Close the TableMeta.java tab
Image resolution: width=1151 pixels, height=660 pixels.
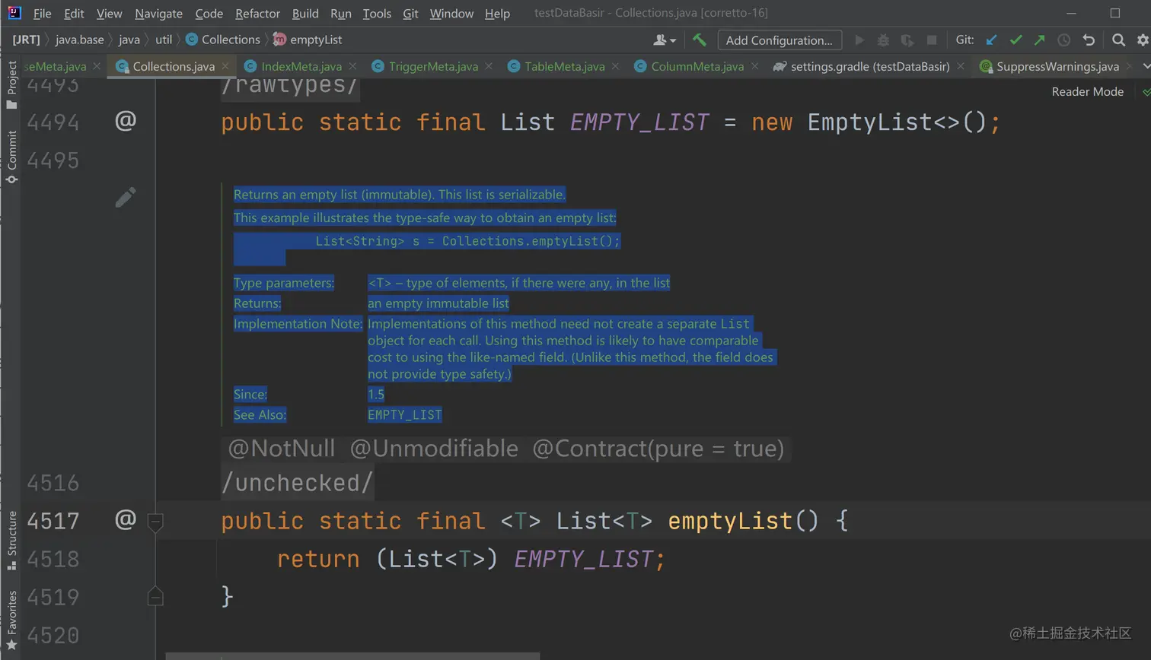[x=616, y=66]
